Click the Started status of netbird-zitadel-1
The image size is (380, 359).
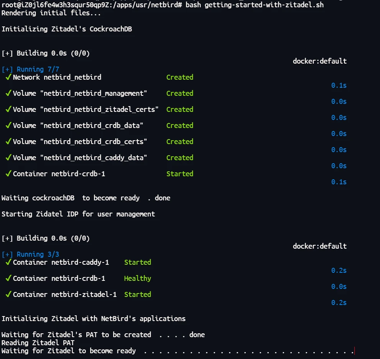tap(137, 295)
